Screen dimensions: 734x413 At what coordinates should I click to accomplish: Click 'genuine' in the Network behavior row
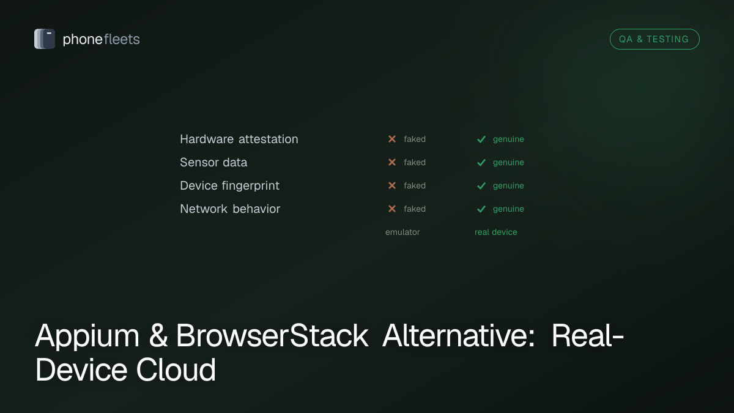coord(508,209)
